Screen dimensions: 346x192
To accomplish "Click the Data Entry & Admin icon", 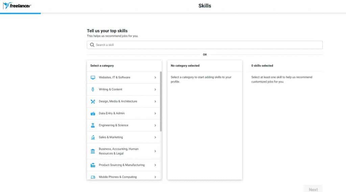I will (x=93, y=114).
